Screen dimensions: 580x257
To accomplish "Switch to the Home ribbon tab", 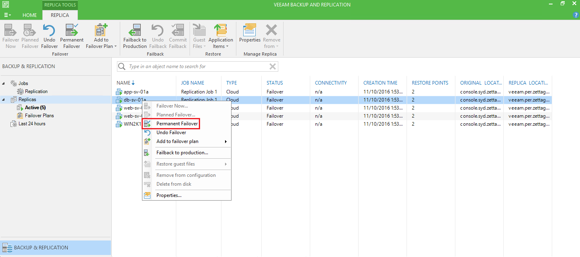I will pyautogui.click(x=29, y=15).
